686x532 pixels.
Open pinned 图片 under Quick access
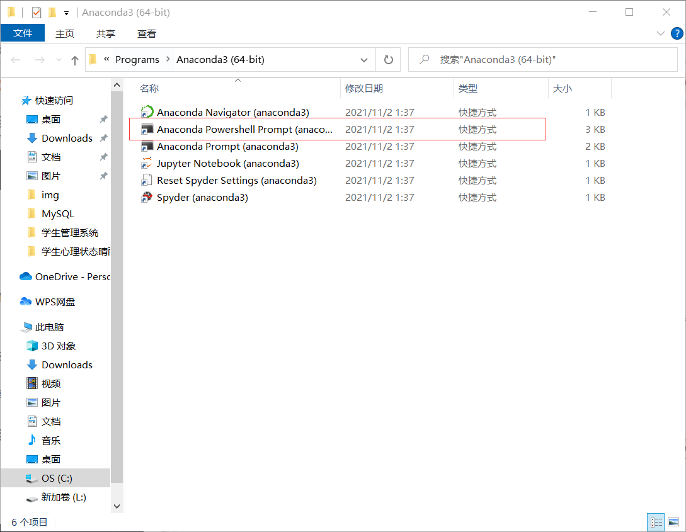tap(51, 176)
